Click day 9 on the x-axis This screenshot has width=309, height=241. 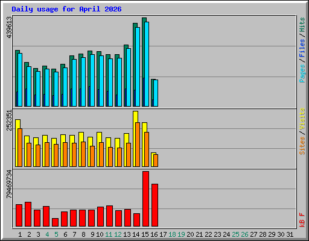tap(92, 234)
